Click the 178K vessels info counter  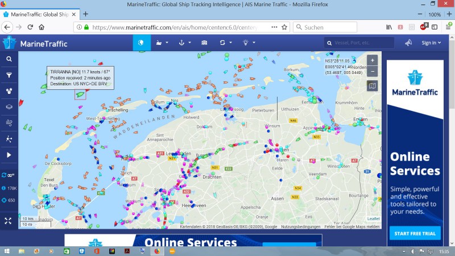9,188
